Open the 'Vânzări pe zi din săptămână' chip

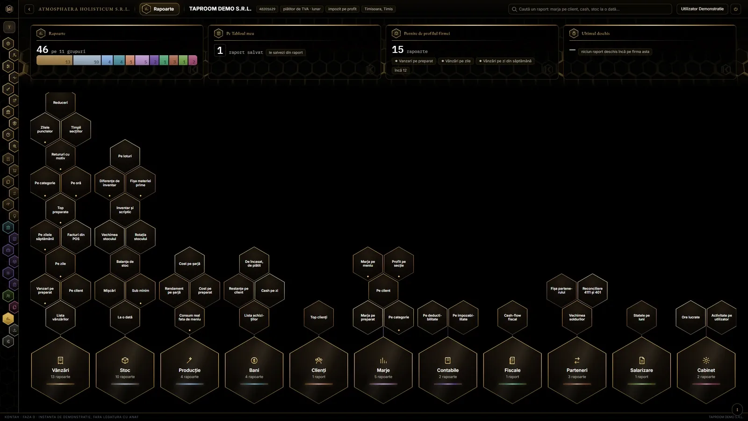(x=505, y=61)
